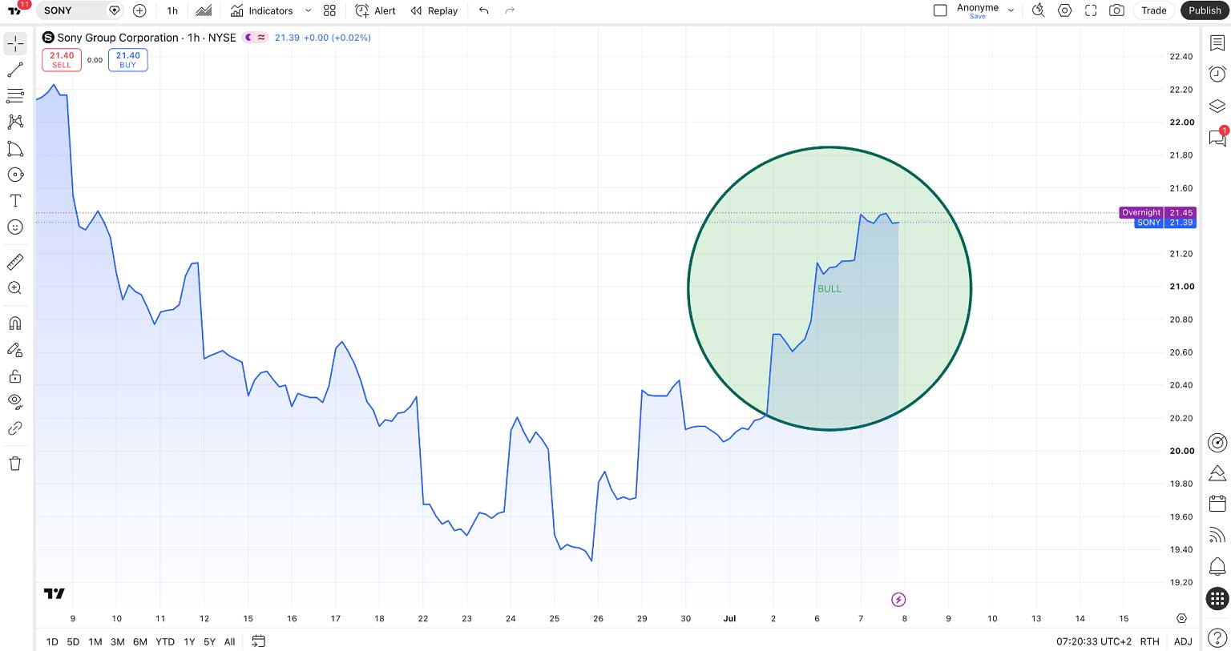Image resolution: width=1231 pixels, height=651 pixels.
Task: Open the help center question mark
Action: [1217, 638]
